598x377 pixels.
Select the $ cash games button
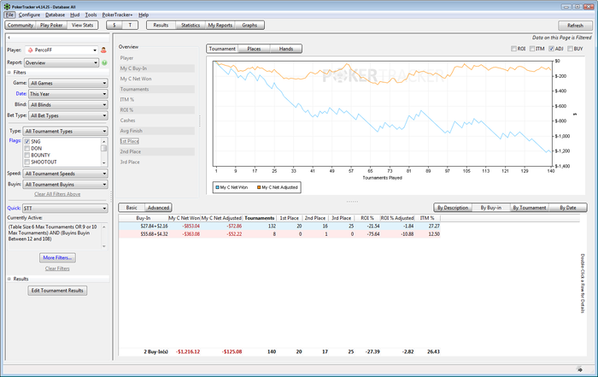(114, 25)
